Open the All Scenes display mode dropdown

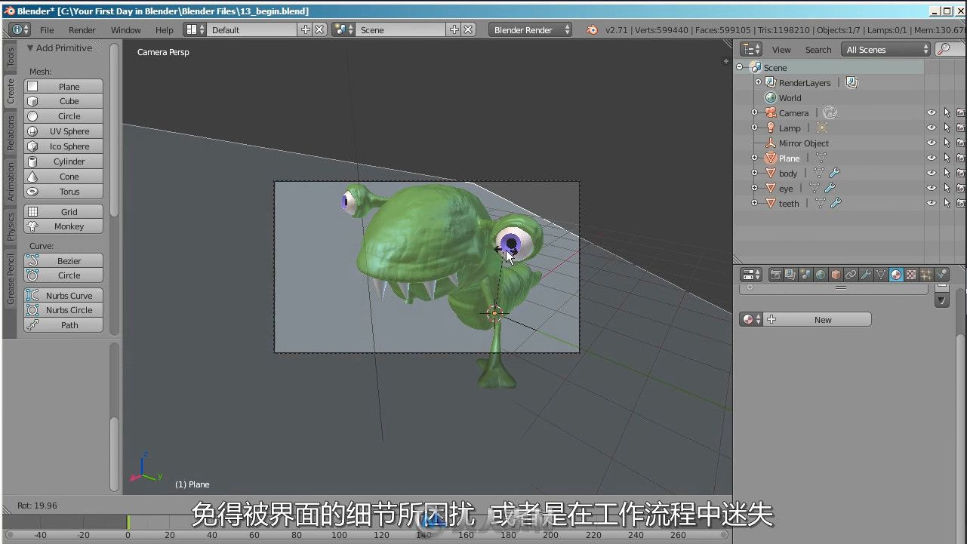point(886,49)
